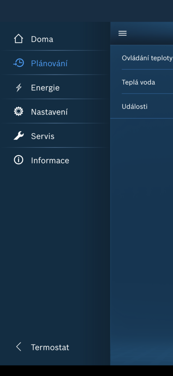Choose the Servis menu label
The height and width of the screenshot is (376, 173).
click(43, 136)
